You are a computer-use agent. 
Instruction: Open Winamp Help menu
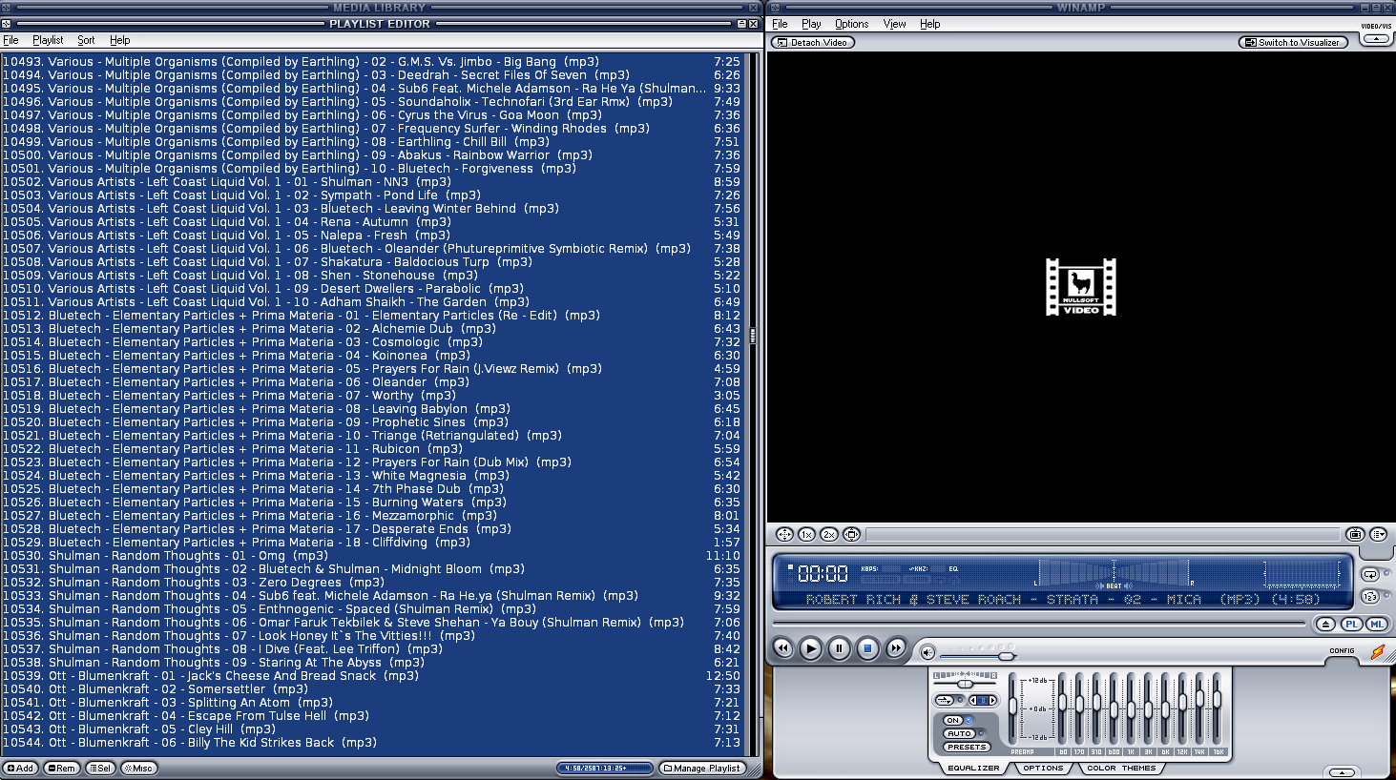point(929,24)
